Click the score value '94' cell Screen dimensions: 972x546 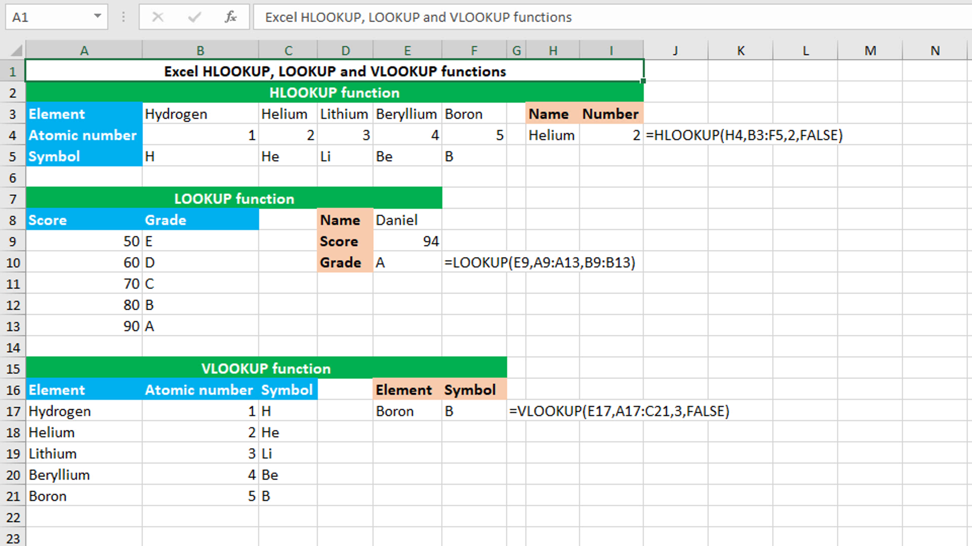coord(407,241)
